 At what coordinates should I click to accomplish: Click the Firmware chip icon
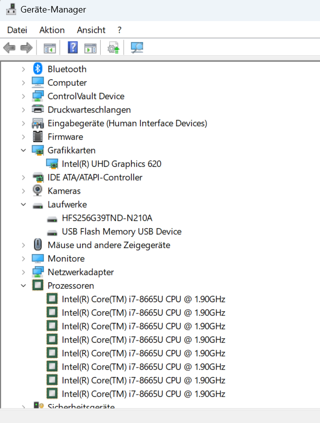coord(38,136)
